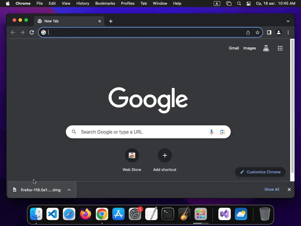This screenshot has height=226, width=301.
Task: Close the New Tab tab
Action: click(x=100, y=21)
